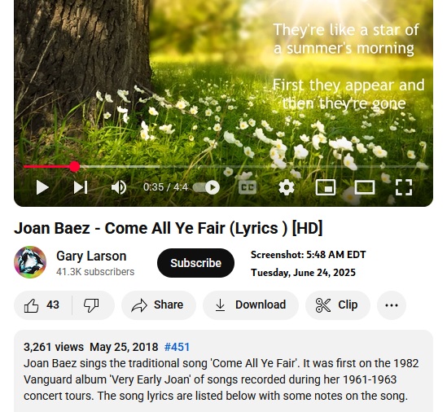Screen dimensions: 447x412
Task: Open Gary Larson's channel avatar
Action: [30, 262]
